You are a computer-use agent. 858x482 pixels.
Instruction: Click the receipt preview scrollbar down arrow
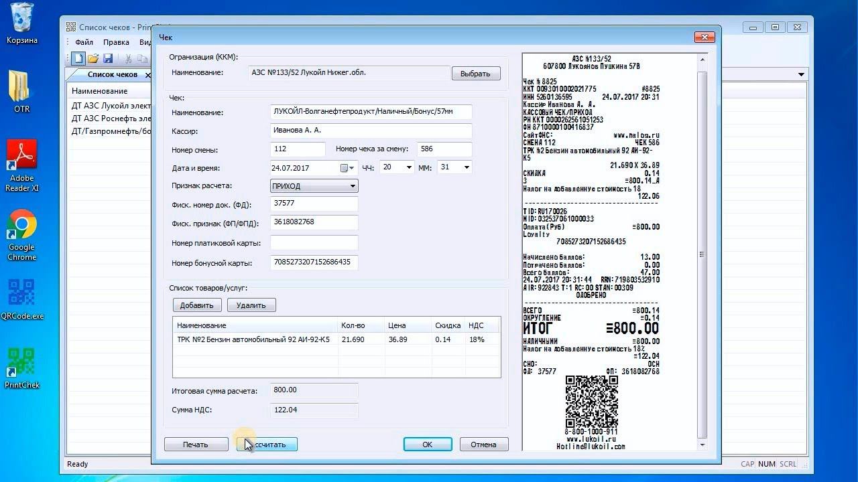click(x=702, y=445)
